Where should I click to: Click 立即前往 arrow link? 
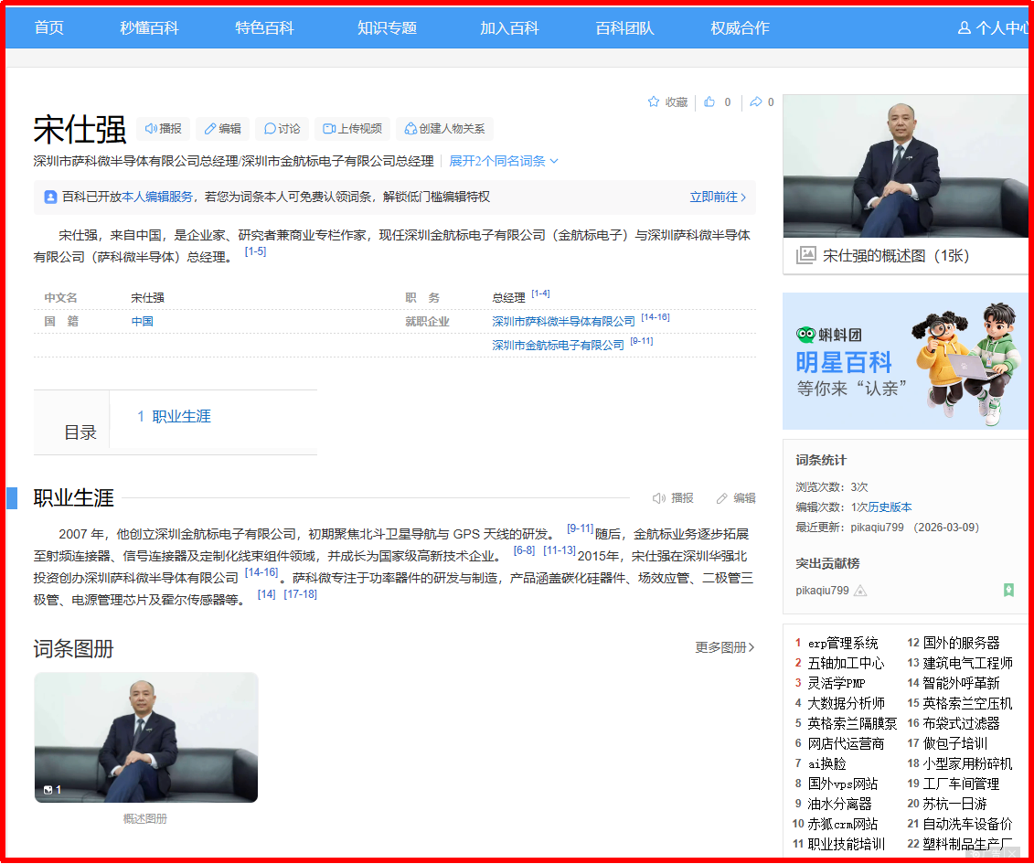click(x=718, y=197)
